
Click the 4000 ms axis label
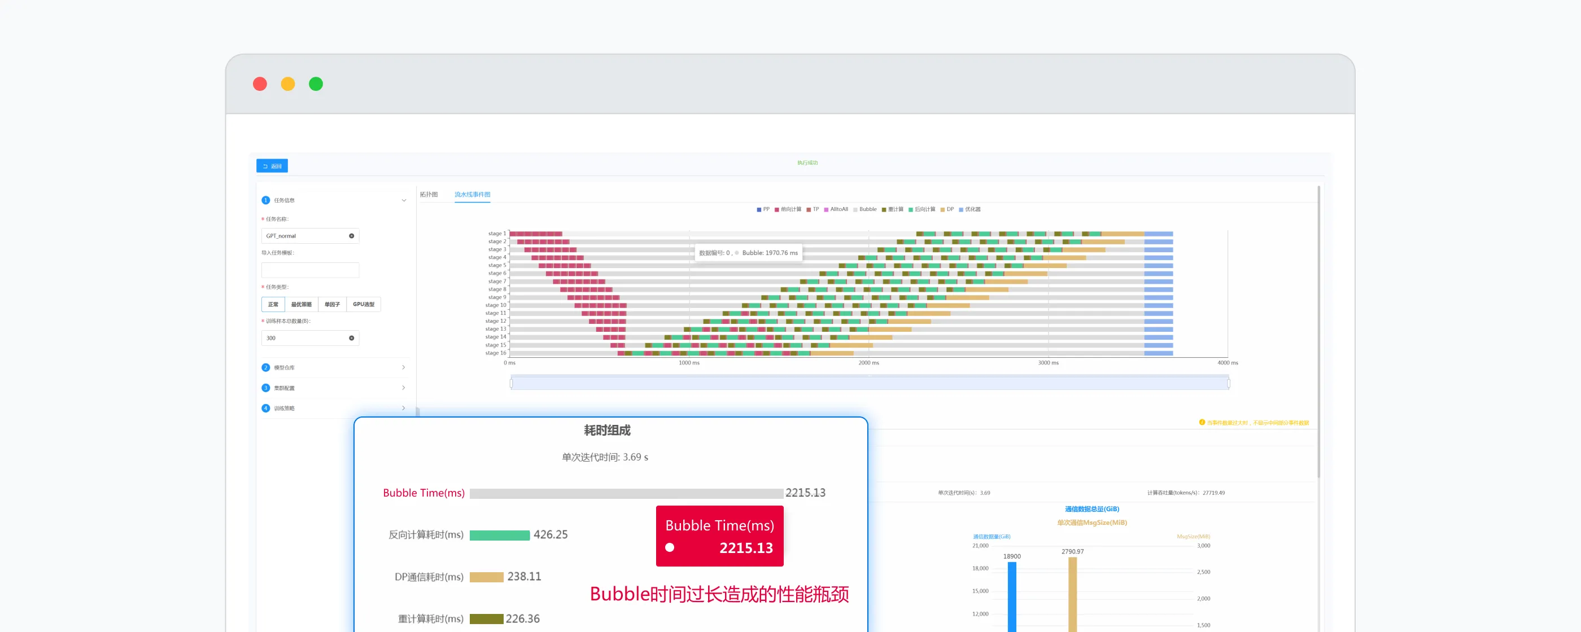click(1228, 363)
